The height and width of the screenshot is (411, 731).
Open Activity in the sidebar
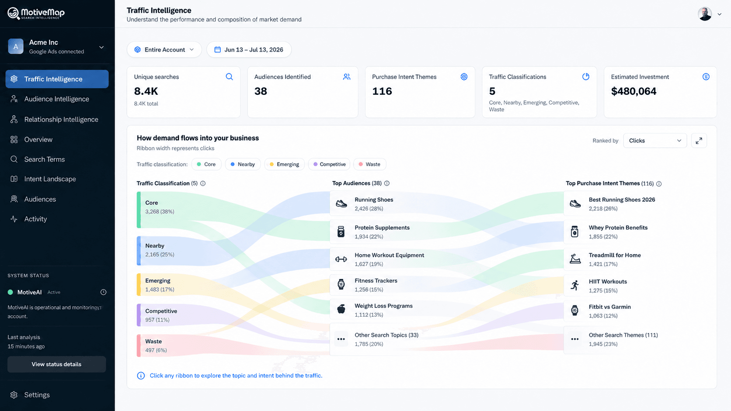pyautogui.click(x=57, y=219)
